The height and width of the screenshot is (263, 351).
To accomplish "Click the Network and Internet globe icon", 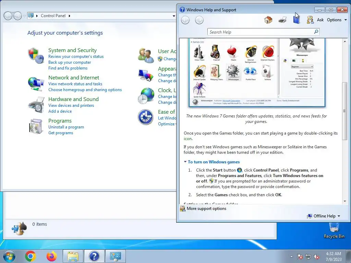I will click(x=36, y=84).
